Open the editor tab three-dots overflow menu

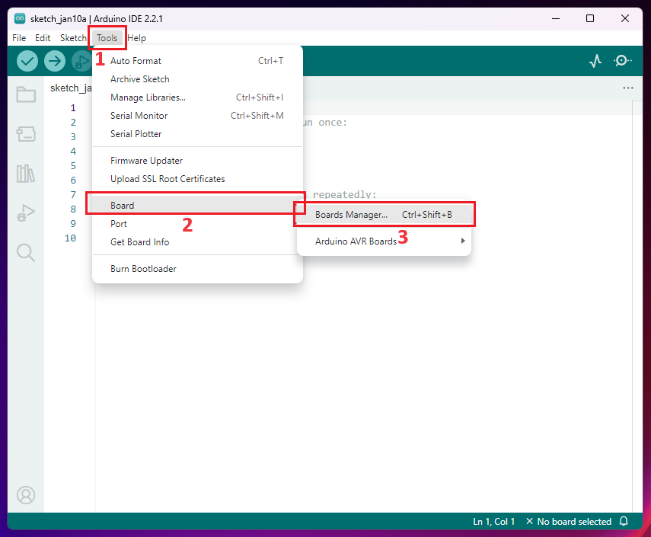(x=628, y=88)
